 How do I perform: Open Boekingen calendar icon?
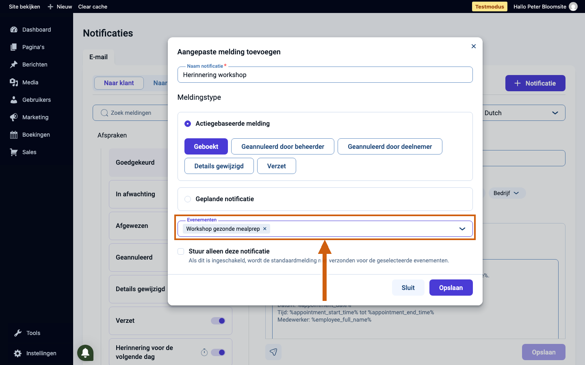coord(14,135)
